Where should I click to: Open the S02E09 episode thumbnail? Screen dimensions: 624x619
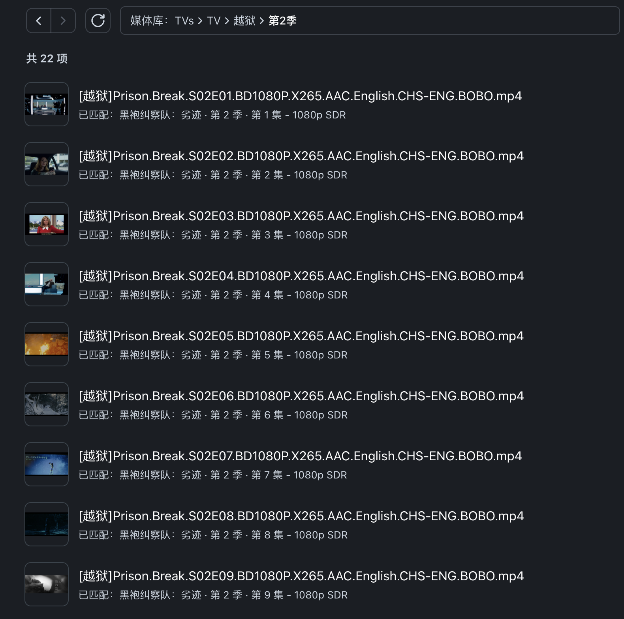(x=47, y=584)
